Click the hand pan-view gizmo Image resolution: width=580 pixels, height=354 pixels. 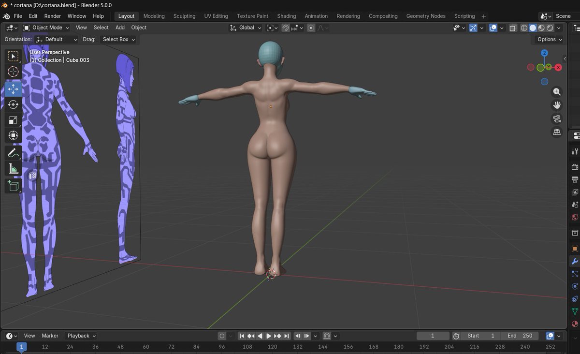coord(557,105)
